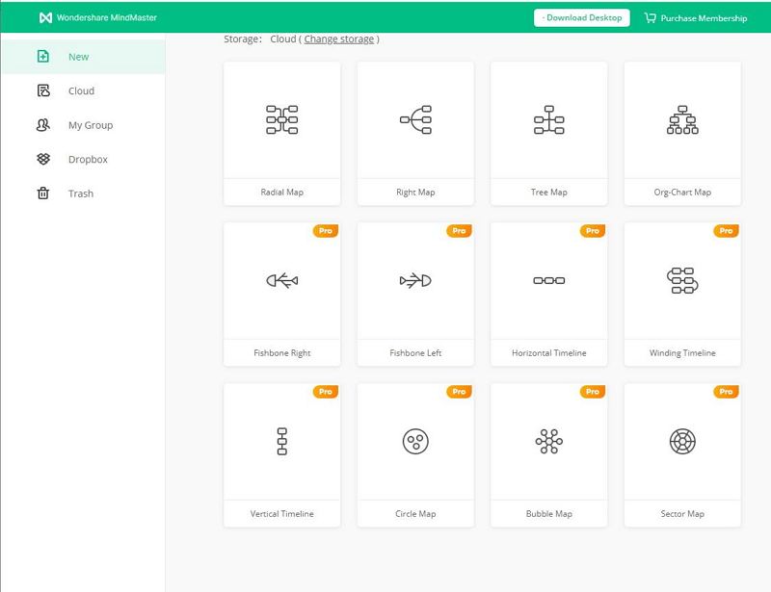
Task: Click the Circle Map template icon
Action: 415,442
